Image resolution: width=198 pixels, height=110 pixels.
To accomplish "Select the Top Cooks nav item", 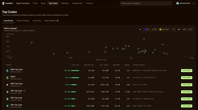I will (53, 3).
